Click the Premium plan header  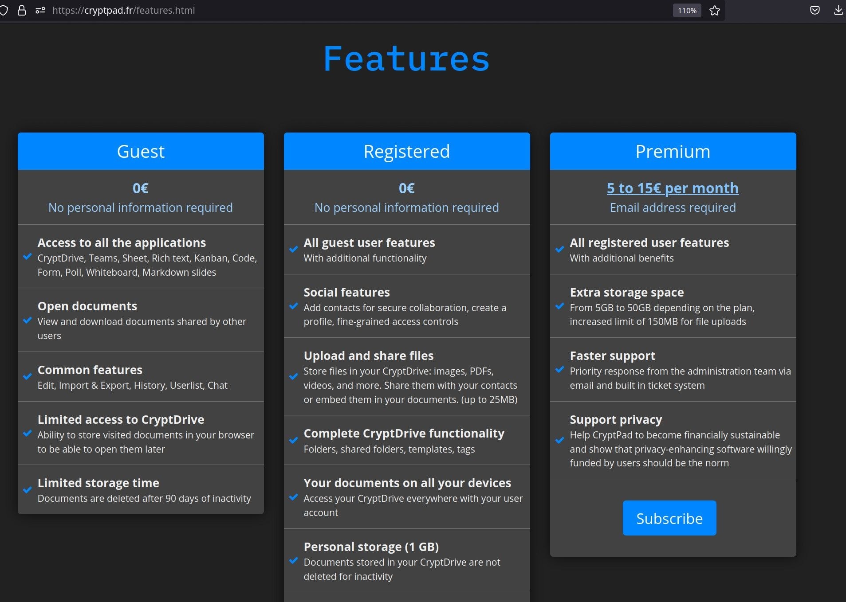click(x=673, y=151)
